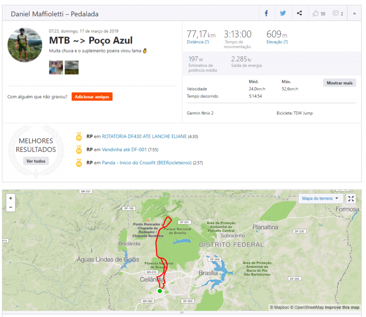
Task: Click the athlete profile picture
Action: pyautogui.click(x=25, y=45)
